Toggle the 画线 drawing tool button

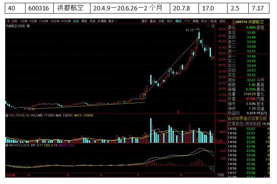[x=179, y=21]
